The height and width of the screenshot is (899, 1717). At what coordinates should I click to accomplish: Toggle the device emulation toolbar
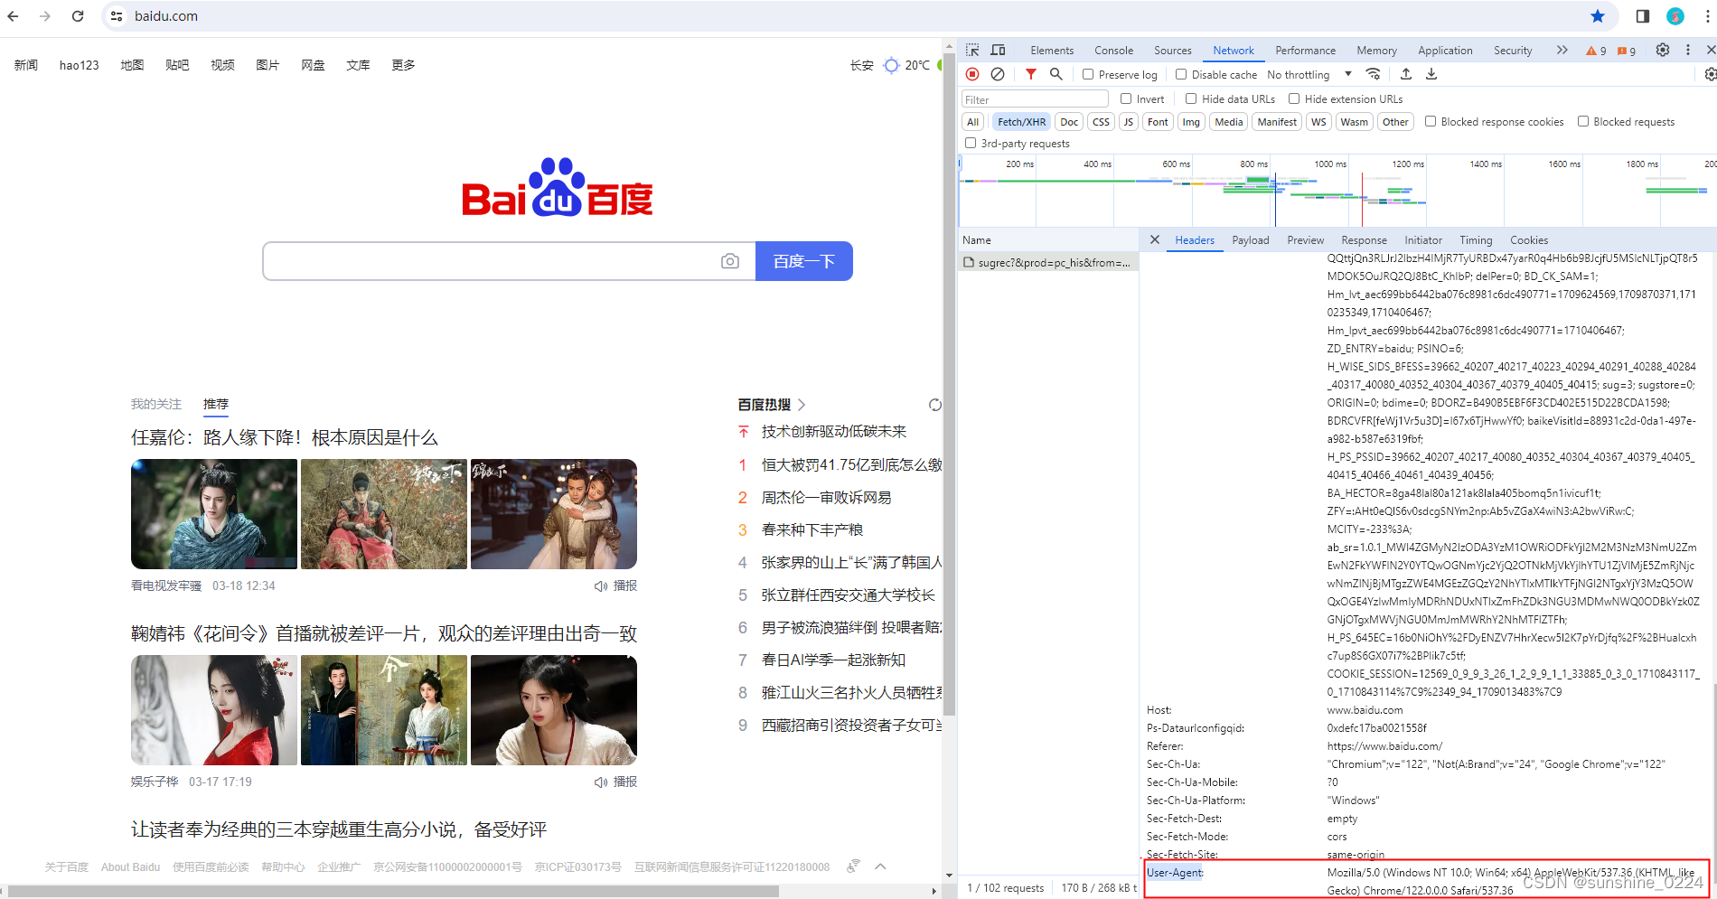pyautogui.click(x=998, y=50)
